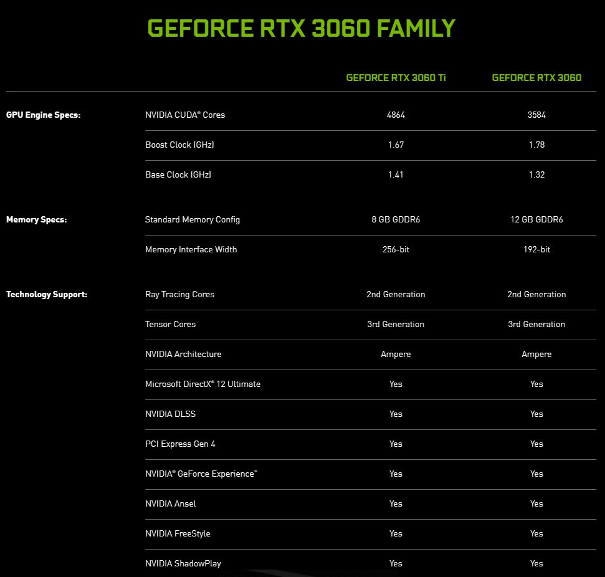Click 3rd Generation under RTX 3060 Ti

(x=396, y=324)
